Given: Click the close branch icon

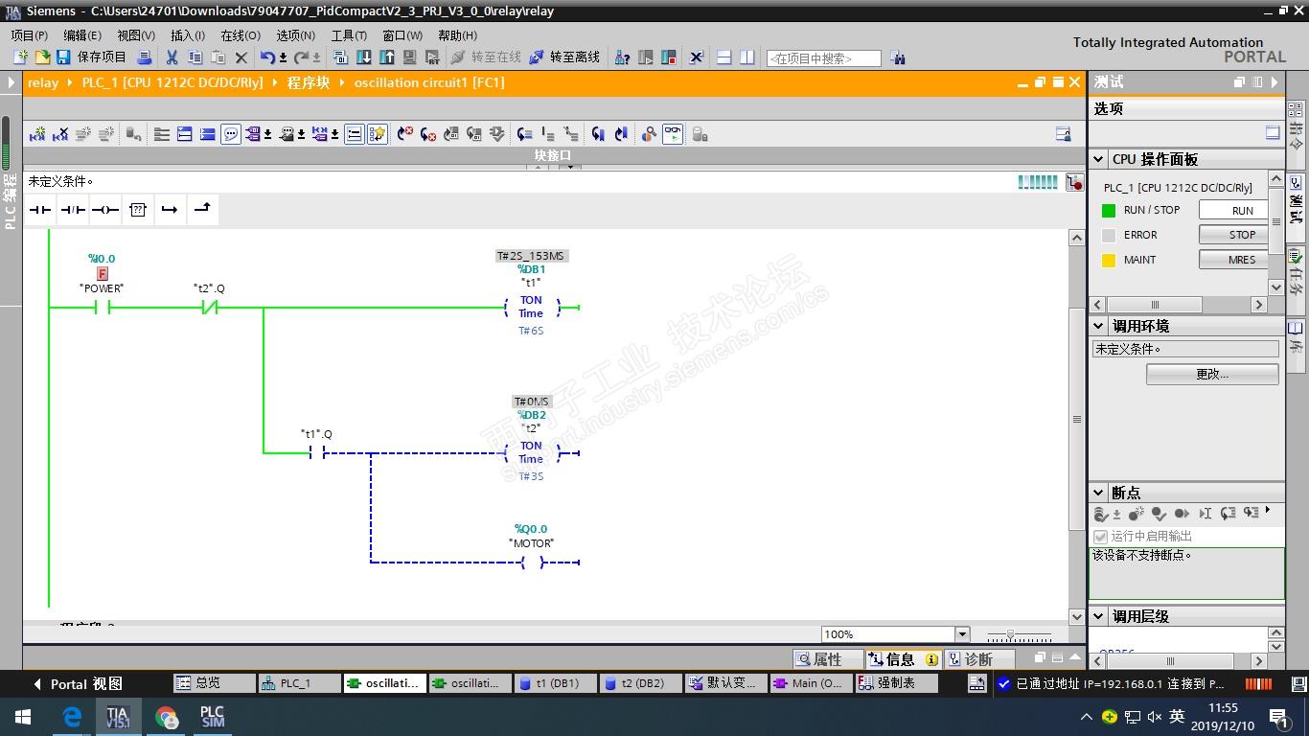Looking at the screenshot, I should pyautogui.click(x=202, y=209).
